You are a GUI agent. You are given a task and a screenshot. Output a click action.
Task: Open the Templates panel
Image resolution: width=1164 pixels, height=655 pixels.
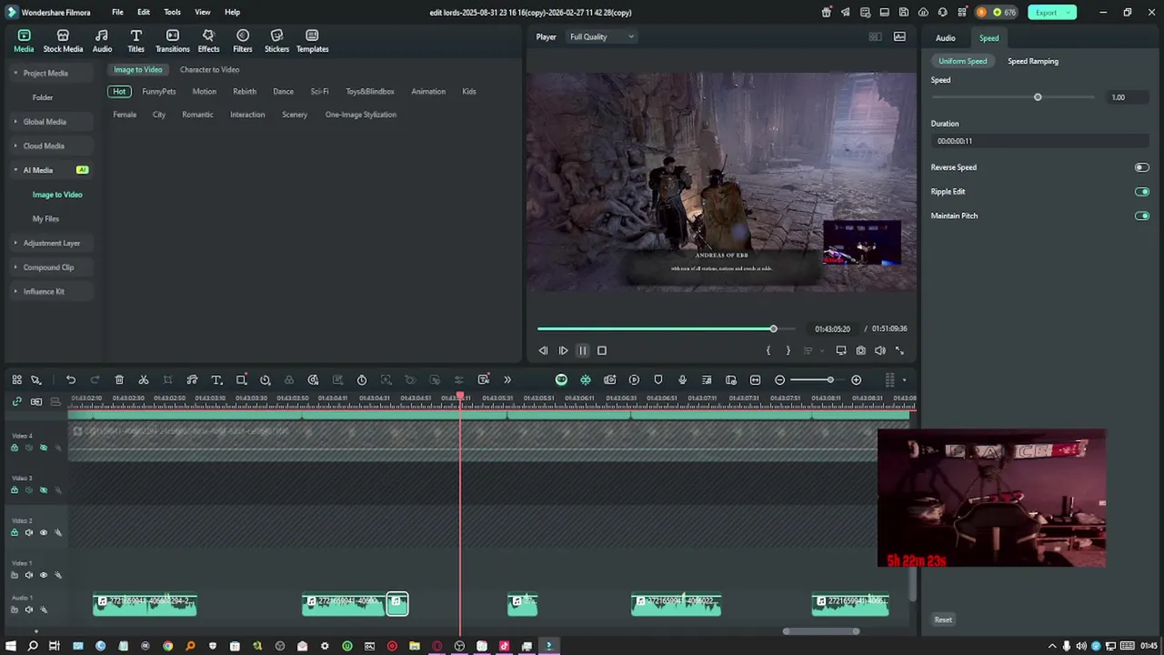(x=312, y=41)
